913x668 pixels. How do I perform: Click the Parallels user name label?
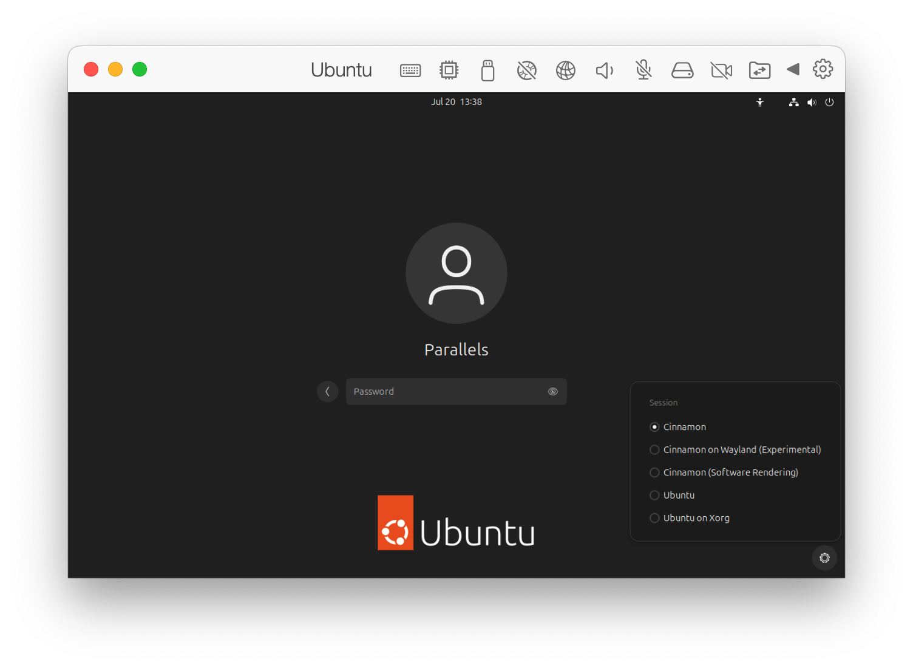456,350
